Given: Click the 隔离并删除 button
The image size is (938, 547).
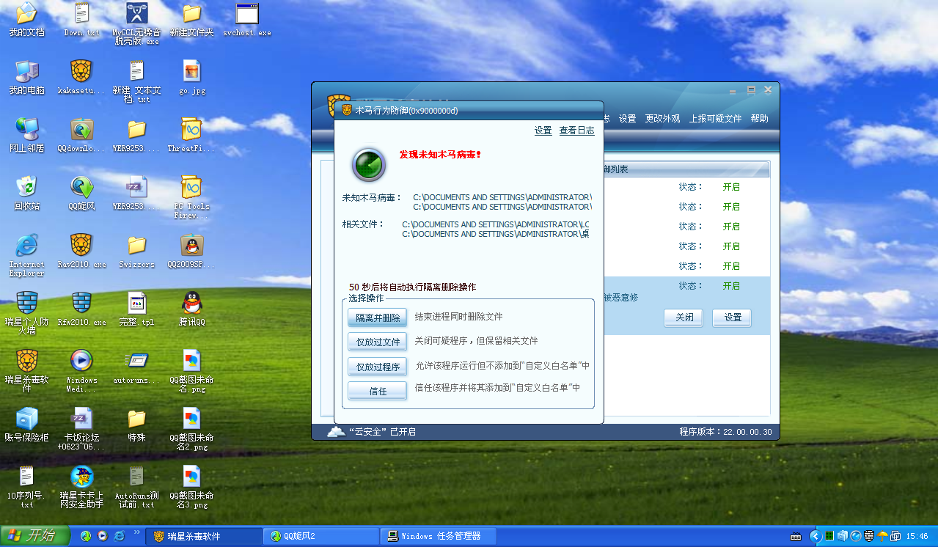Looking at the screenshot, I should pyautogui.click(x=377, y=317).
